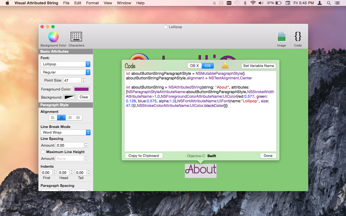
Task: Open the Word Wrap line break dropdown
Action: click(65, 132)
